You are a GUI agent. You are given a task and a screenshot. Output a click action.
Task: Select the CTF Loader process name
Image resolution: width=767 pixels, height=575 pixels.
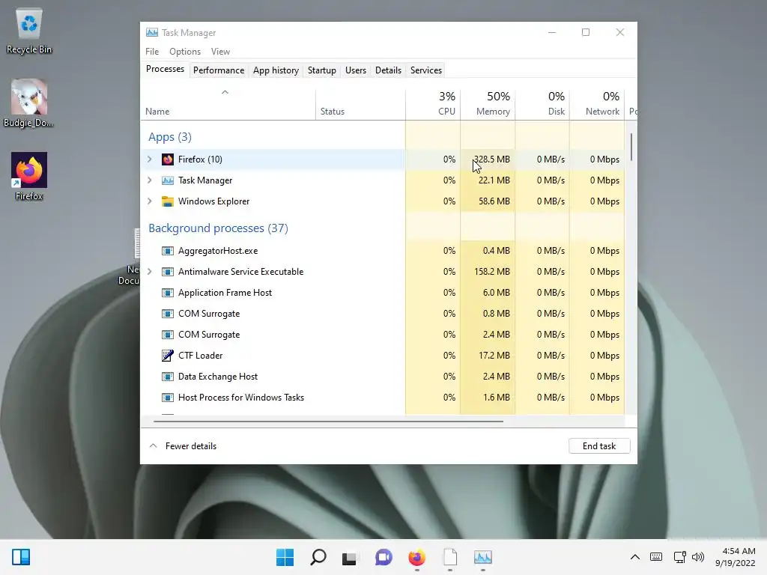(x=201, y=356)
